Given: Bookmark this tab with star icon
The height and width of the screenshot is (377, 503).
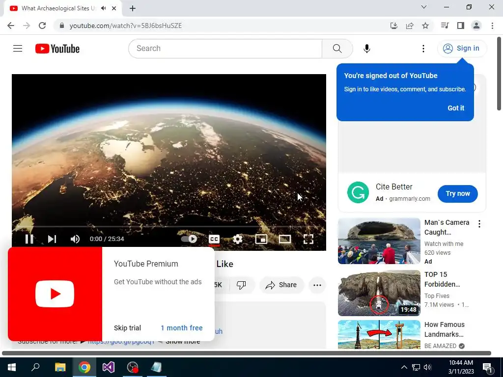Looking at the screenshot, I should pyautogui.click(x=425, y=26).
